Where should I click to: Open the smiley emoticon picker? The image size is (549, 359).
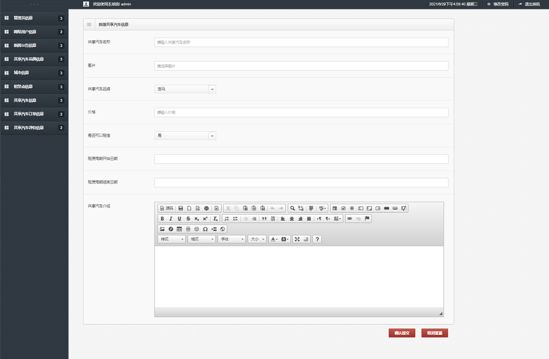coord(196,229)
